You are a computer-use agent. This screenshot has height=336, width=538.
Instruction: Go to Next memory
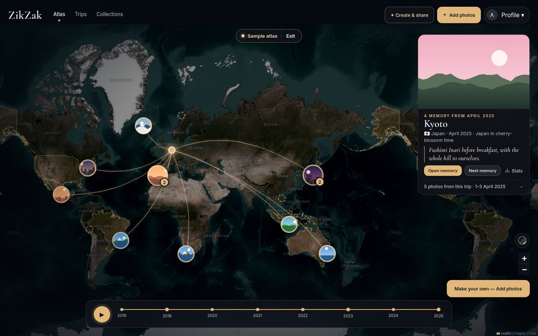pyautogui.click(x=482, y=171)
